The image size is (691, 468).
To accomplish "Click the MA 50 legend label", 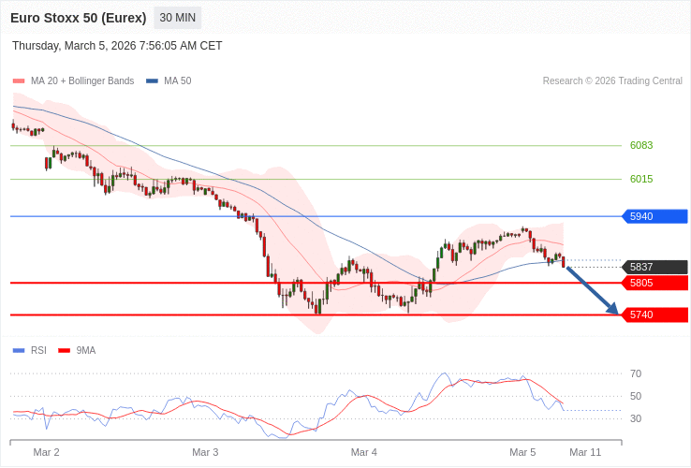I will pos(178,81).
